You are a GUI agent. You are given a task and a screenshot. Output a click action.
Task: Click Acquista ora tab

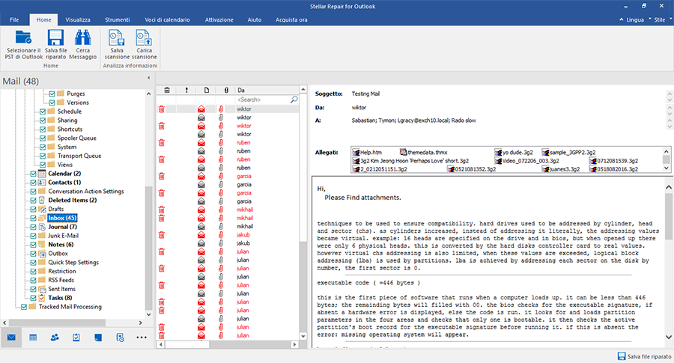point(291,19)
